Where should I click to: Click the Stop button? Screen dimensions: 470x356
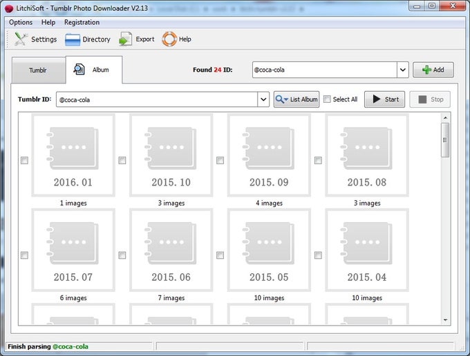pos(430,99)
